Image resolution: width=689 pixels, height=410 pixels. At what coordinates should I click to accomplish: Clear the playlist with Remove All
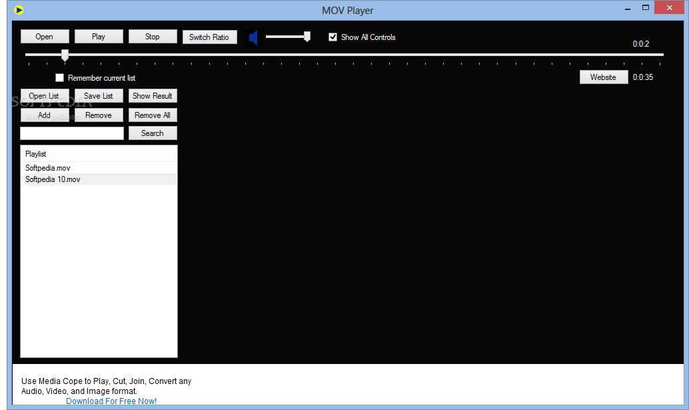153,115
